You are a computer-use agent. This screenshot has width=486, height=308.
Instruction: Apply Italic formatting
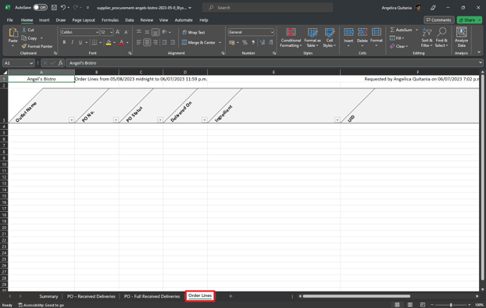tap(72, 42)
